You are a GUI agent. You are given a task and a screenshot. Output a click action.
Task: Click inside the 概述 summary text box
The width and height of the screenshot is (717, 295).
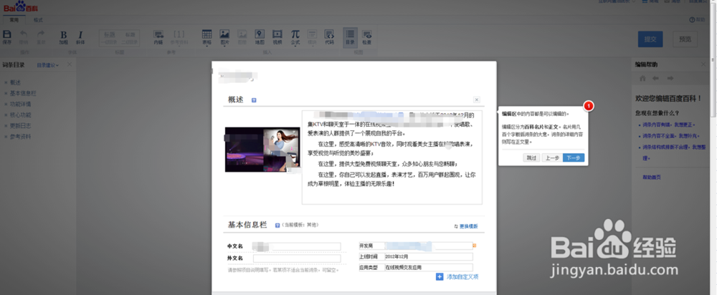pos(392,157)
